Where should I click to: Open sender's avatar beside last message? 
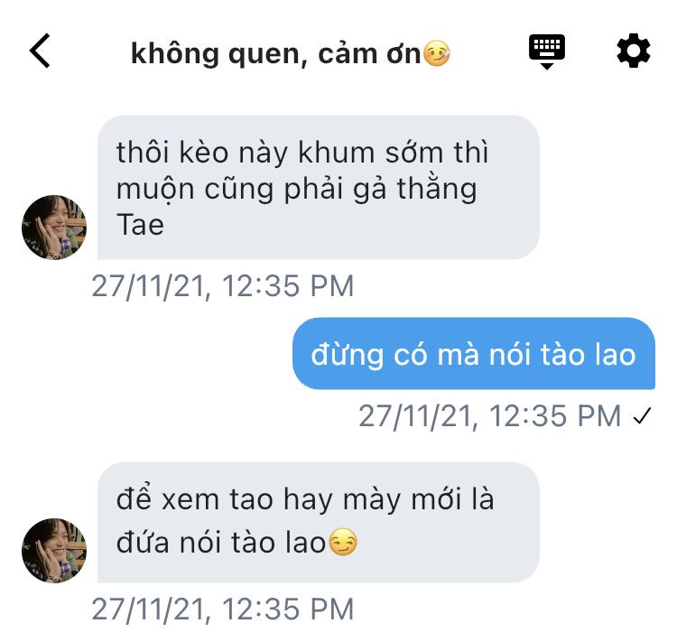click(x=54, y=551)
